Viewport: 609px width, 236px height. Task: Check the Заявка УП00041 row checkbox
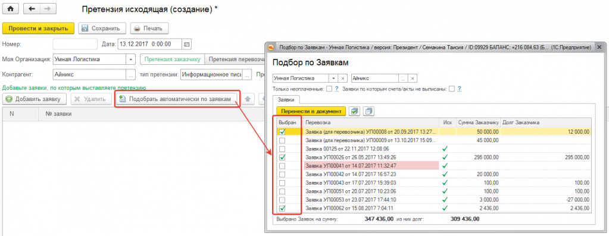coord(282,166)
